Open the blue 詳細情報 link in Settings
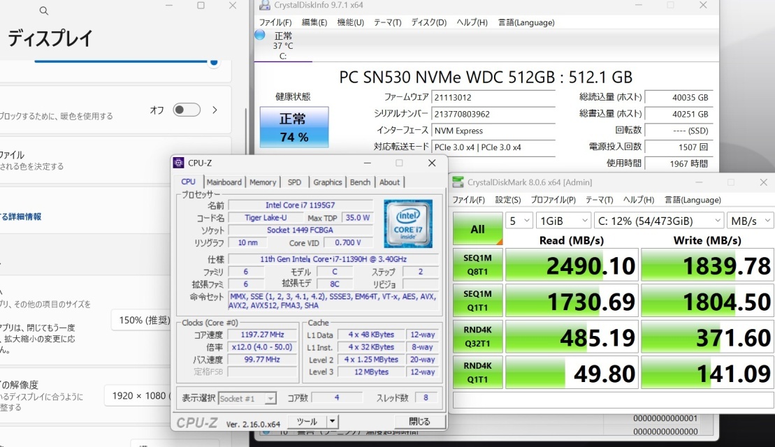Screen dimensions: 775x447 pos(21,217)
